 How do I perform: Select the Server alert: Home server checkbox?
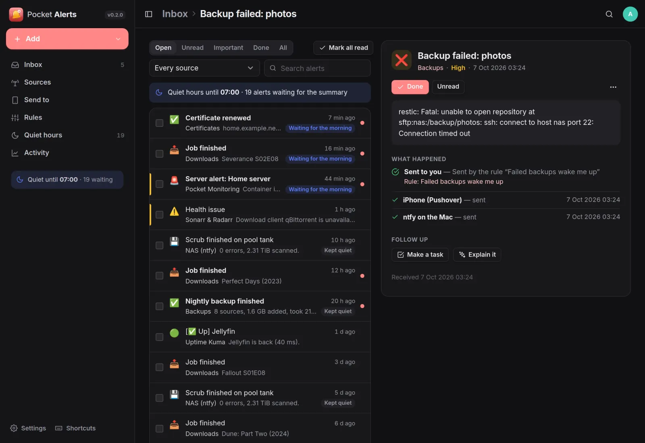(x=160, y=184)
